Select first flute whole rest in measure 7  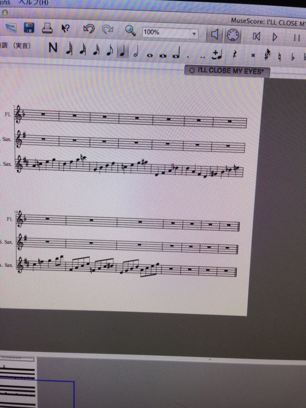pos(44,114)
